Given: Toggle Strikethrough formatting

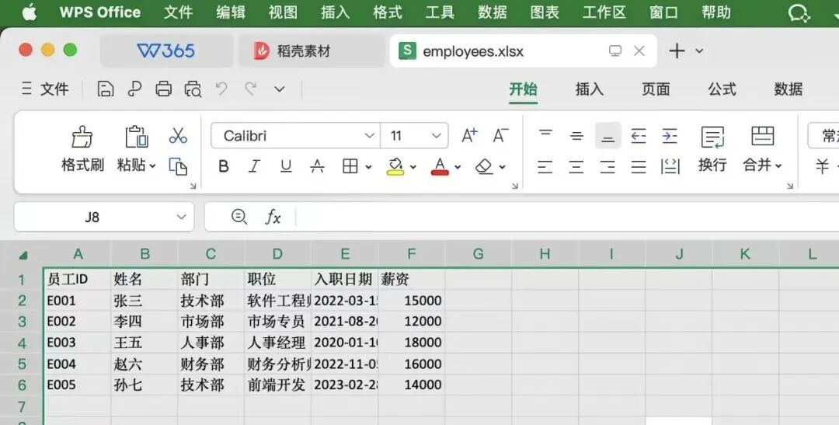Looking at the screenshot, I should coord(317,167).
